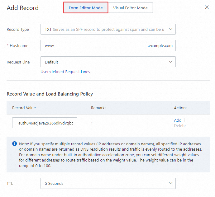The height and width of the screenshot is (197, 215).
Task: Click the Default value in Request Line
Action: coord(52,62)
